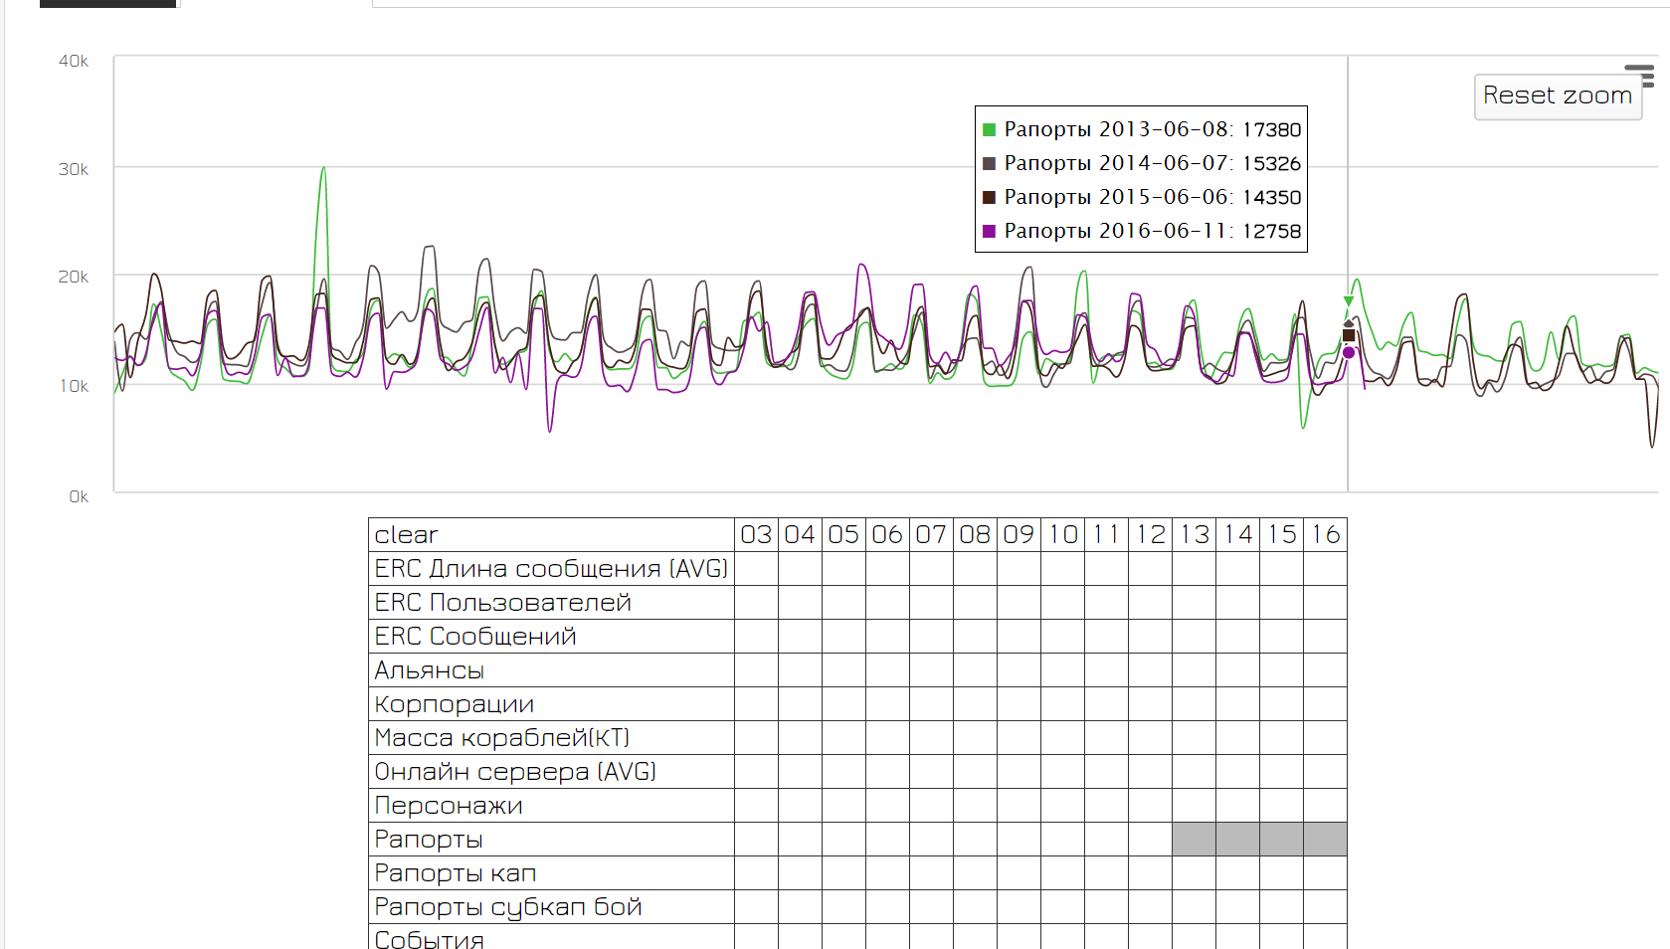Toggle the Рапорты кап cell for year 15
Screen dimensions: 1670x949
tap(1281, 873)
